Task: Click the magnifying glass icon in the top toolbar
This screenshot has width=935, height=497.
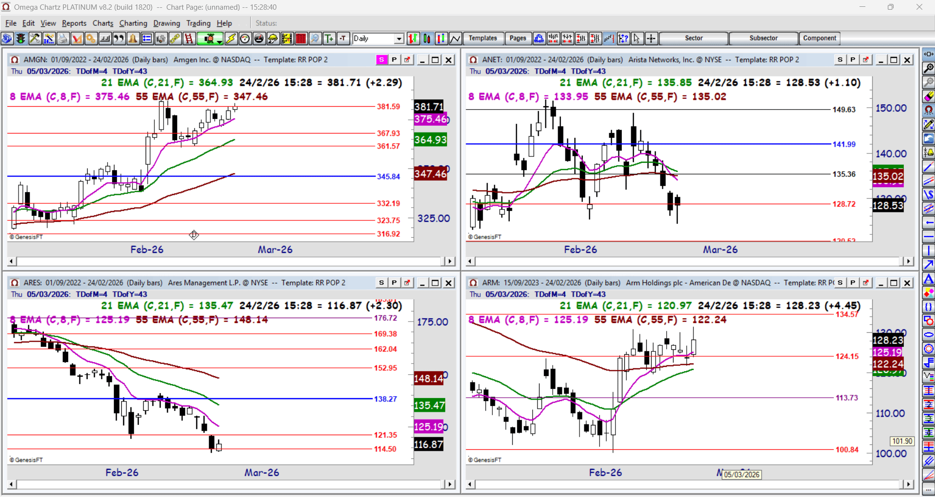Action: tap(316, 38)
